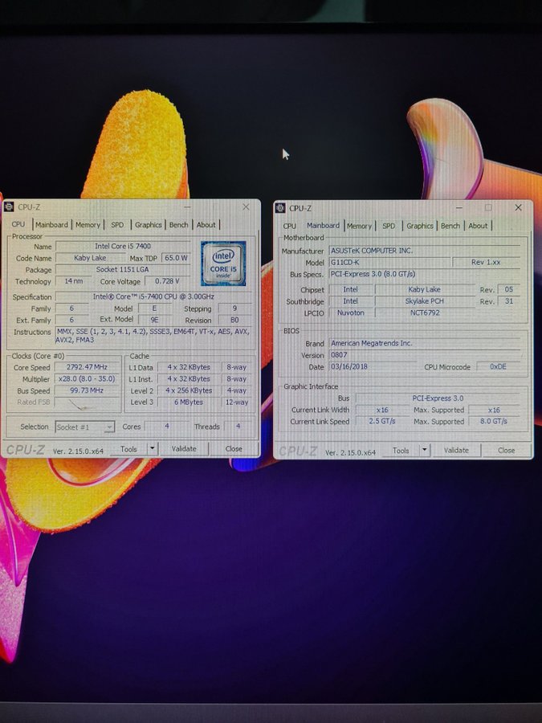
Task: Open SPD tab in right CPU-Z window
Action: tap(389, 226)
